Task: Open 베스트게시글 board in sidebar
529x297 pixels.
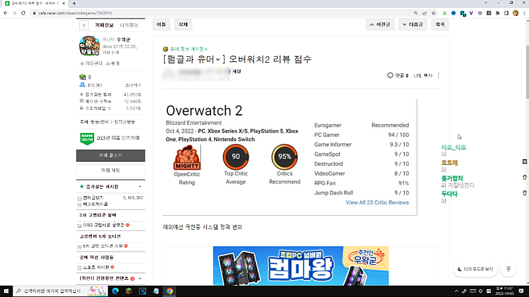Action: click(95, 204)
